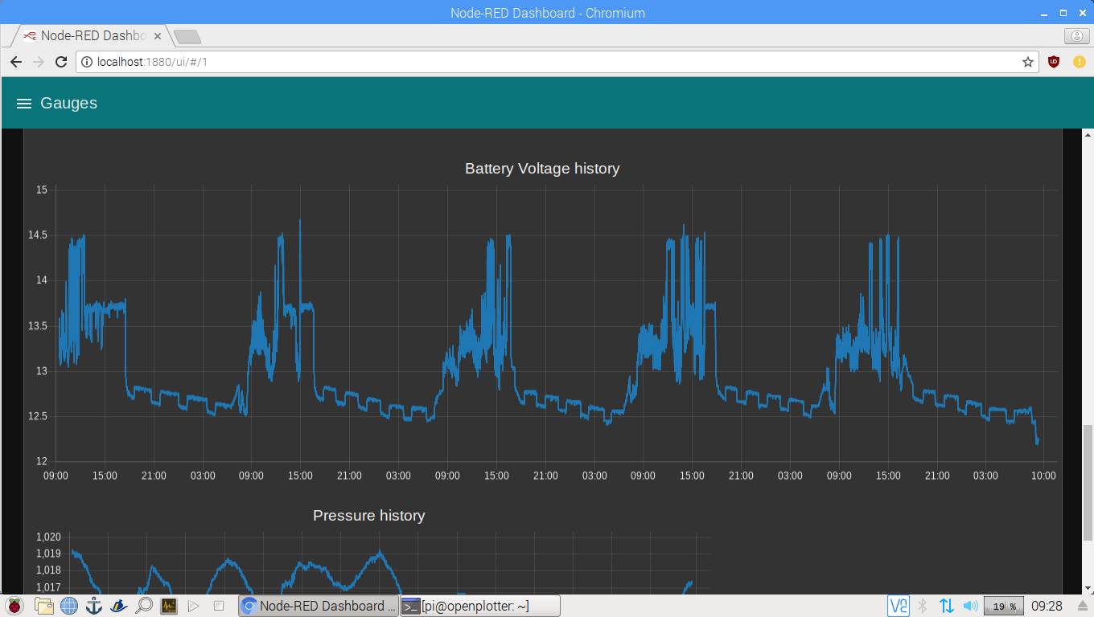Click the page vertical scrollbar thumb
The width and height of the screenshot is (1094, 617).
[x=1088, y=482]
